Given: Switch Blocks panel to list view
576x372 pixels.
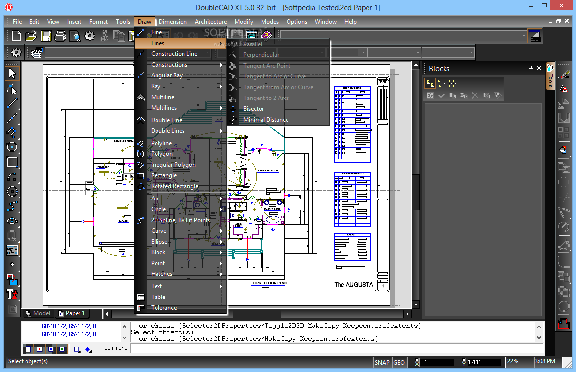Looking at the screenshot, I should (442, 84).
